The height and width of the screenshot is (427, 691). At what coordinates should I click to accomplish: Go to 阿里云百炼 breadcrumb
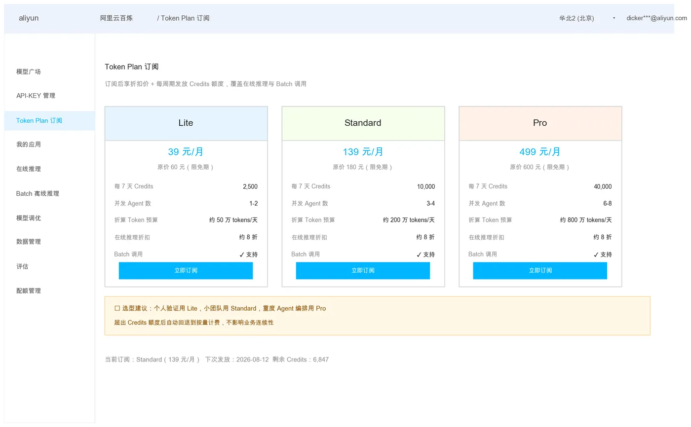tap(116, 18)
